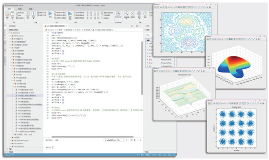269x160 pixels.
Task: Select the second ribbon tab
Action: [20, 9]
